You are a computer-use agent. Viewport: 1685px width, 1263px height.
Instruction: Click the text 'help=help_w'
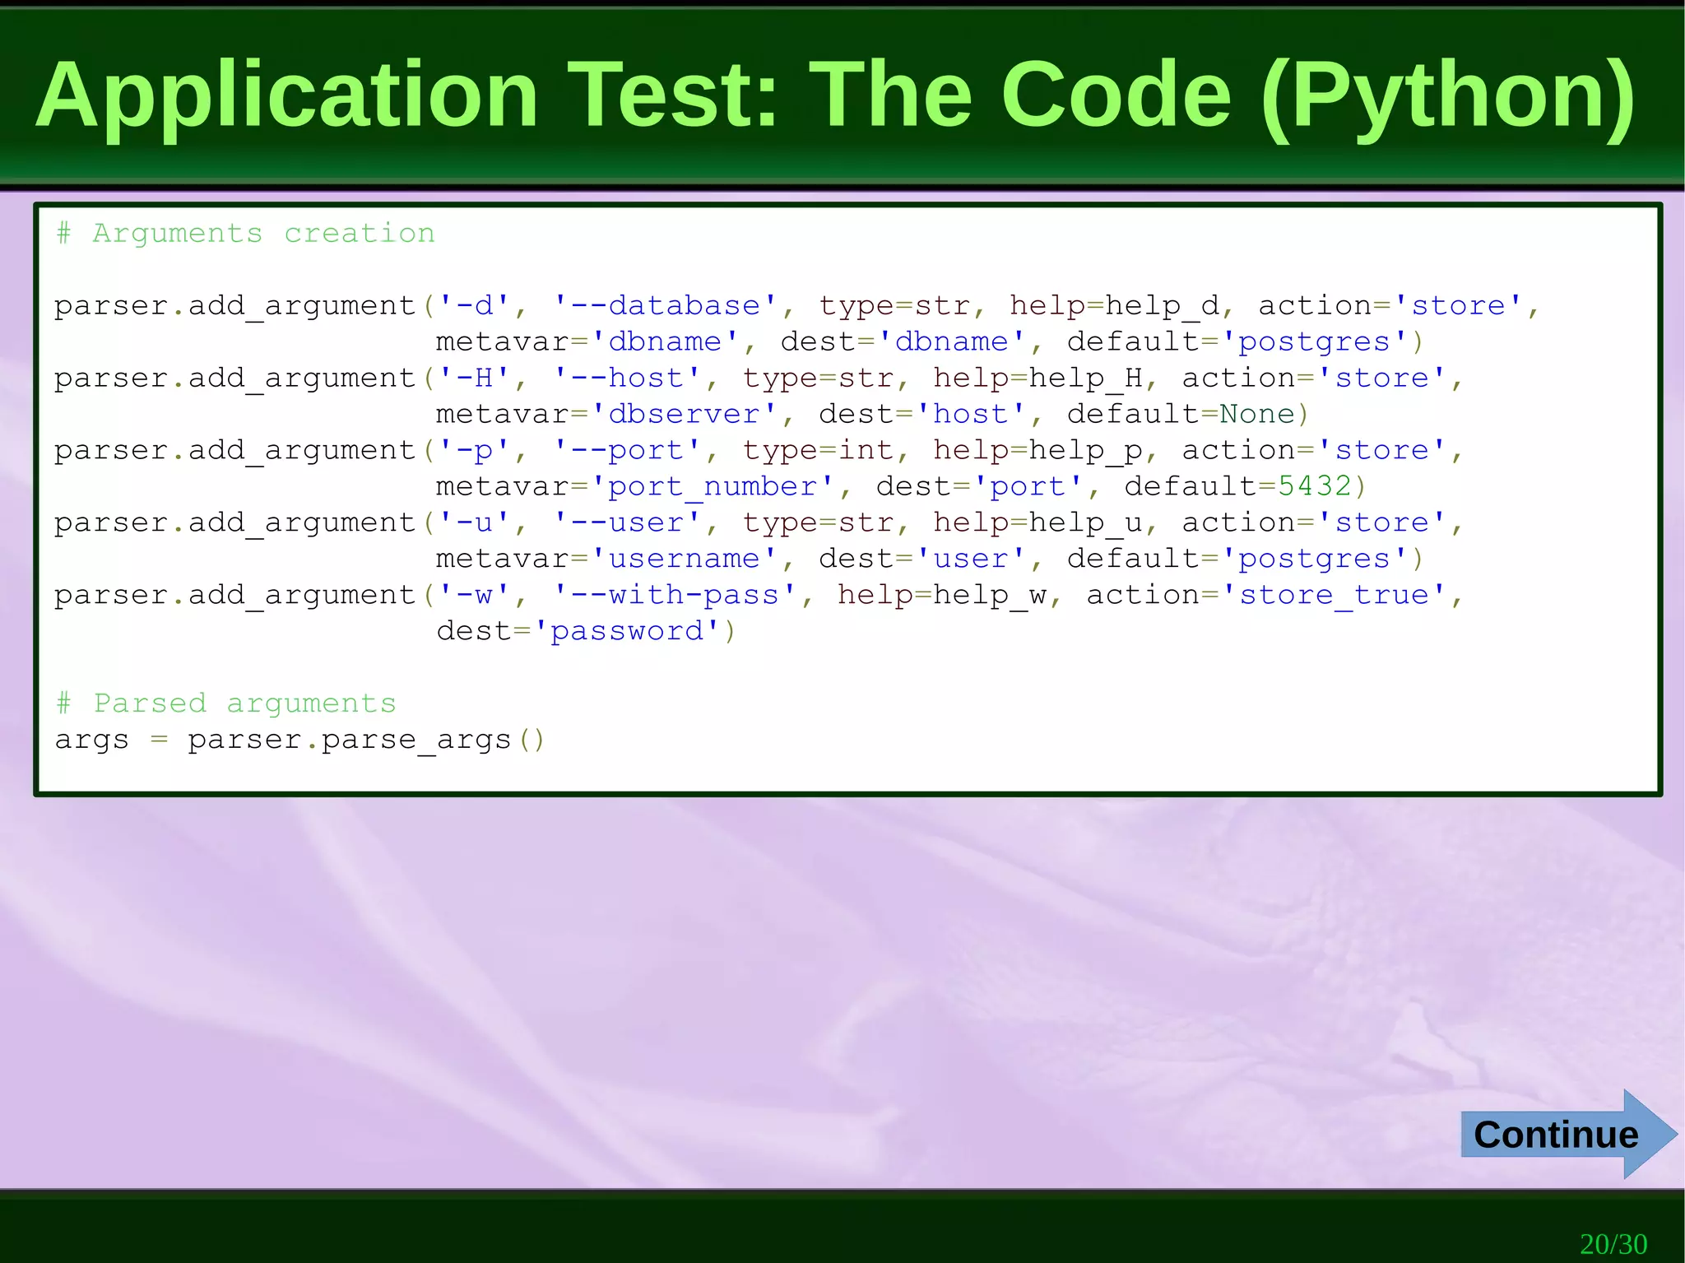tap(943, 596)
